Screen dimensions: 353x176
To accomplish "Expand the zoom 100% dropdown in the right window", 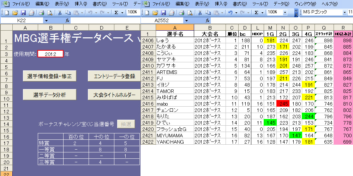I will point(285,12).
